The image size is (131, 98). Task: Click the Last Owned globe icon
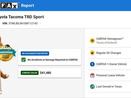click(x=92, y=86)
